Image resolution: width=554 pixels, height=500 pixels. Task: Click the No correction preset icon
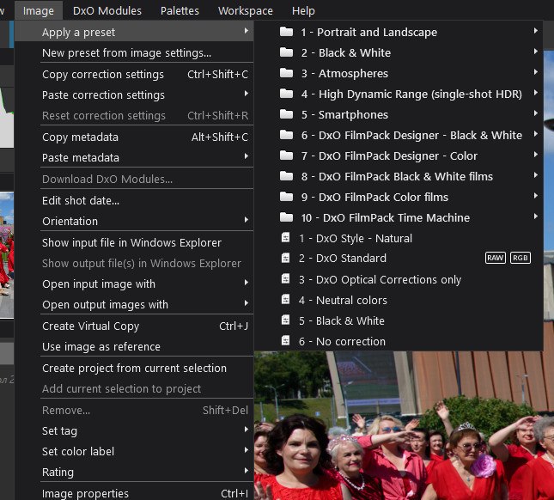285,341
